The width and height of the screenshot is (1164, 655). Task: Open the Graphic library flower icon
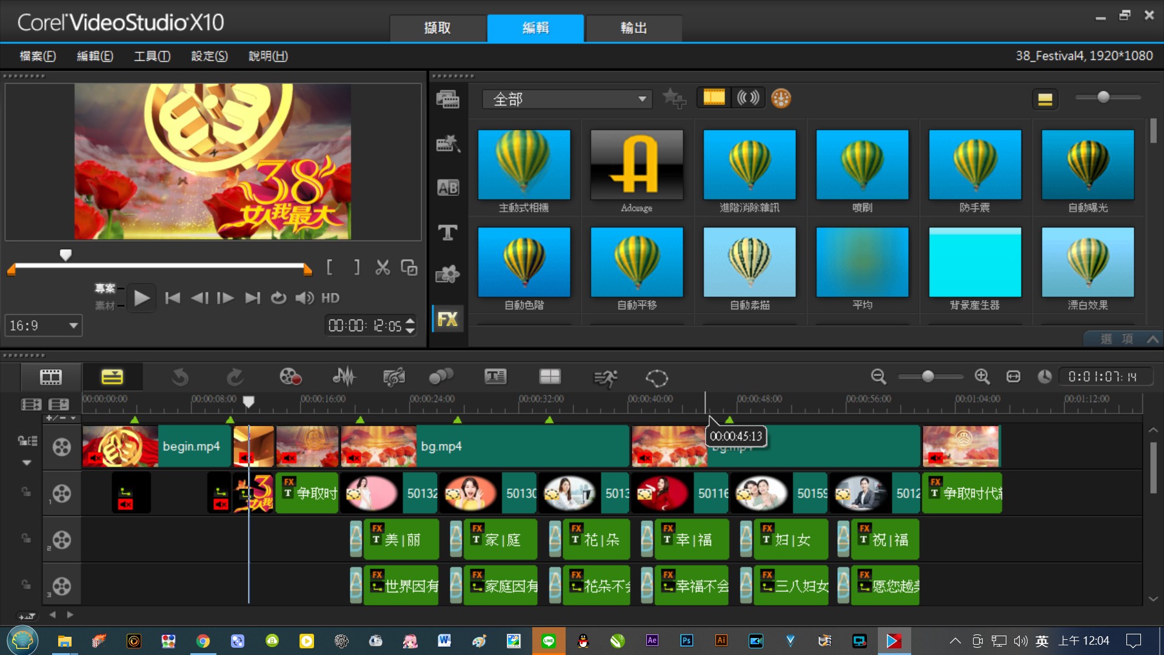(x=448, y=275)
